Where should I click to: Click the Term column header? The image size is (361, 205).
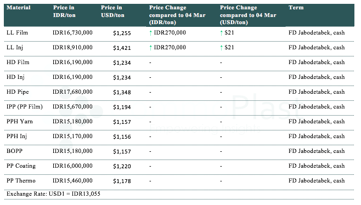click(x=296, y=8)
